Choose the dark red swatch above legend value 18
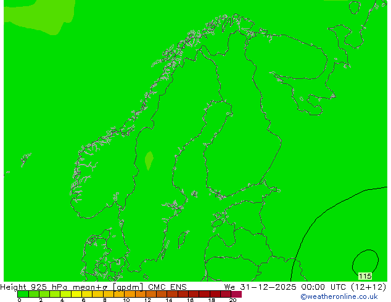This screenshot has width=391, height=302. click(x=215, y=294)
